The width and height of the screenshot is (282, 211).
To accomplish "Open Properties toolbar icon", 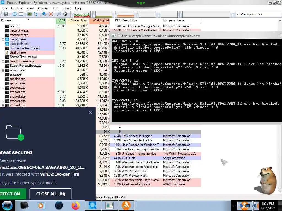I will pyautogui.click(x=44, y=14).
